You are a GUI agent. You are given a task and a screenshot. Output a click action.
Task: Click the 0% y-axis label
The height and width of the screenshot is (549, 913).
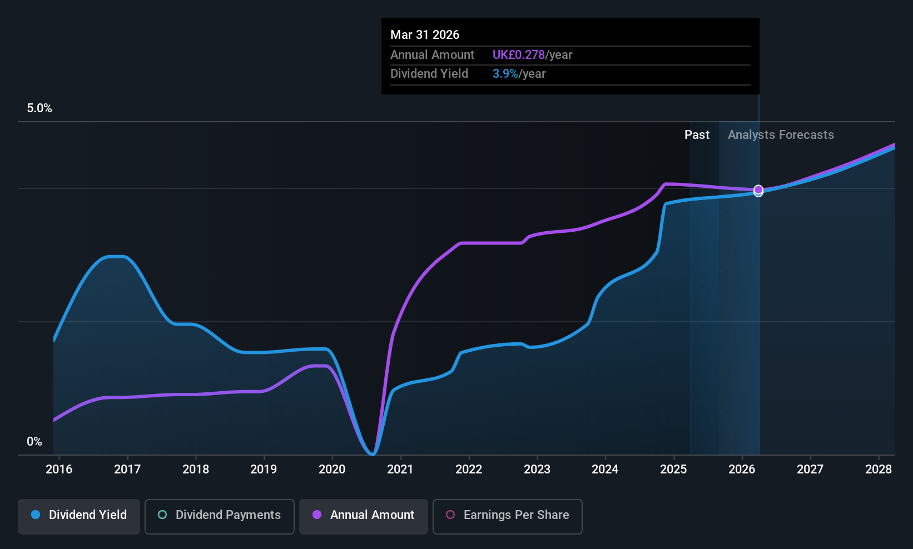click(x=34, y=442)
